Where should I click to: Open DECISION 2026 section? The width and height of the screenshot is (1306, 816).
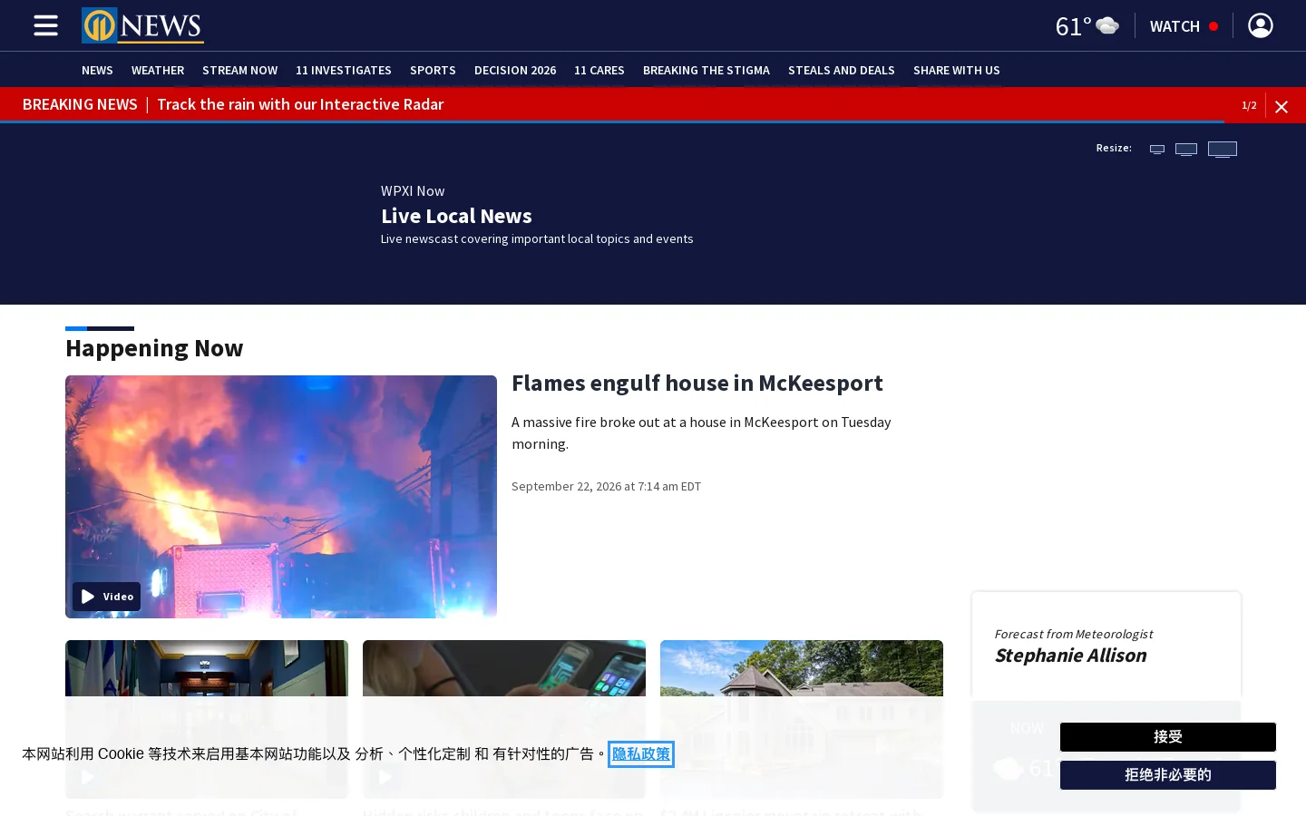(515, 70)
